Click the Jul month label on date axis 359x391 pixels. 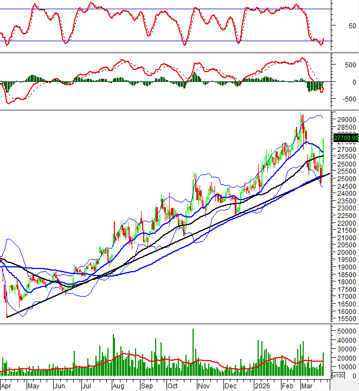tap(87, 386)
